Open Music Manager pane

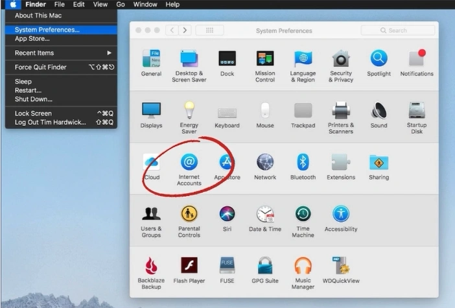pyautogui.click(x=303, y=273)
